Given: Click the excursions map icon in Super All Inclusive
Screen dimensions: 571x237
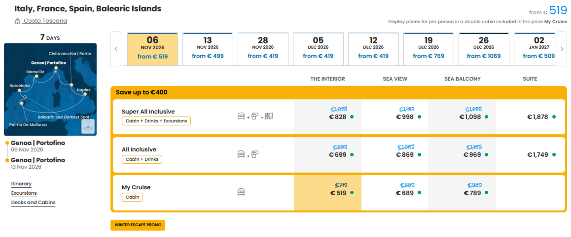Looking at the screenshot, I should (x=269, y=116).
